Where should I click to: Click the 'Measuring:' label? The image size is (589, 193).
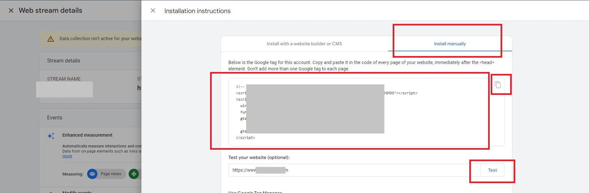[x=73, y=174]
